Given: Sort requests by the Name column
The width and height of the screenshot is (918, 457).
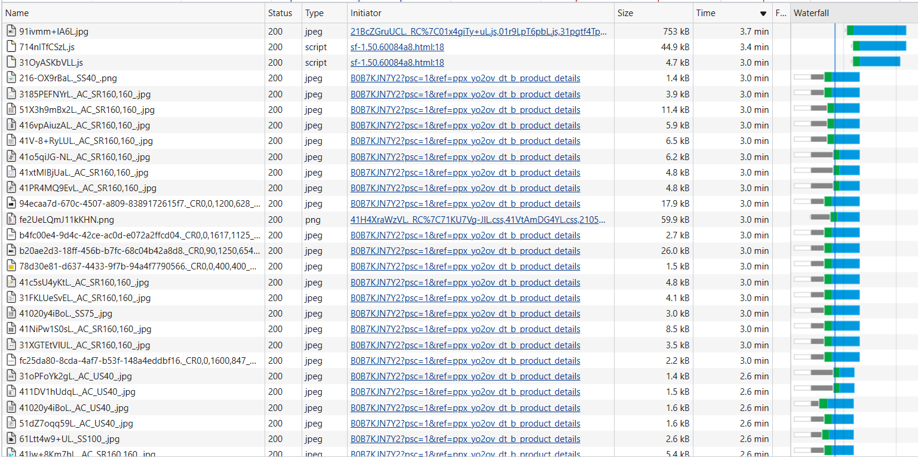Looking at the screenshot, I should pyautogui.click(x=17, y=13).
